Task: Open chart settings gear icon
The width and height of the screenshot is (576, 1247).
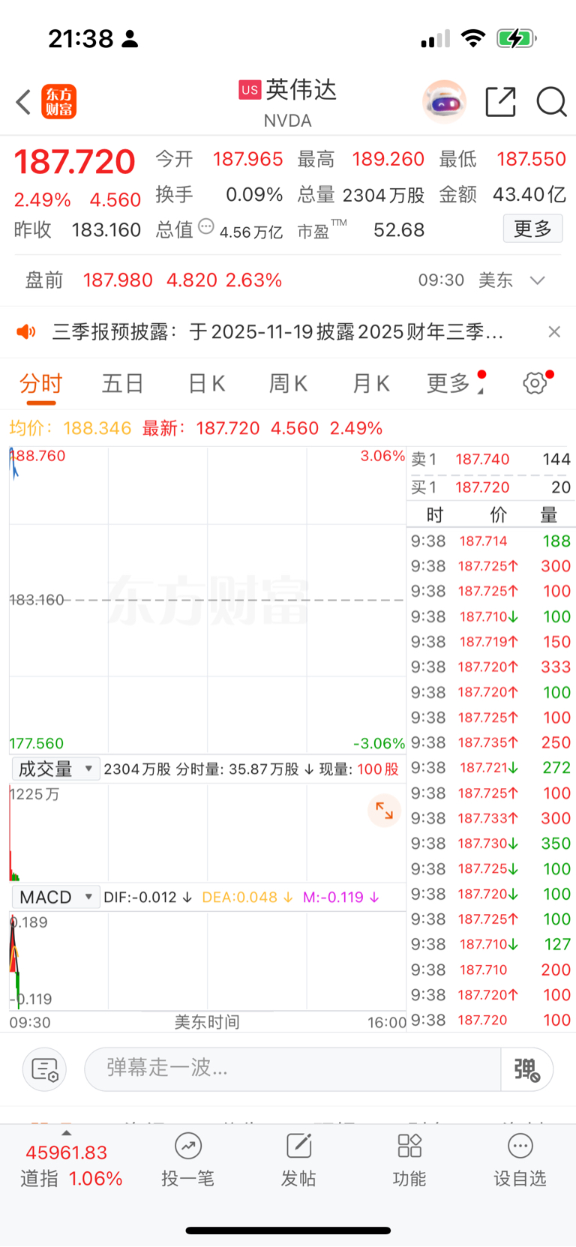Action: click(535, 383)
